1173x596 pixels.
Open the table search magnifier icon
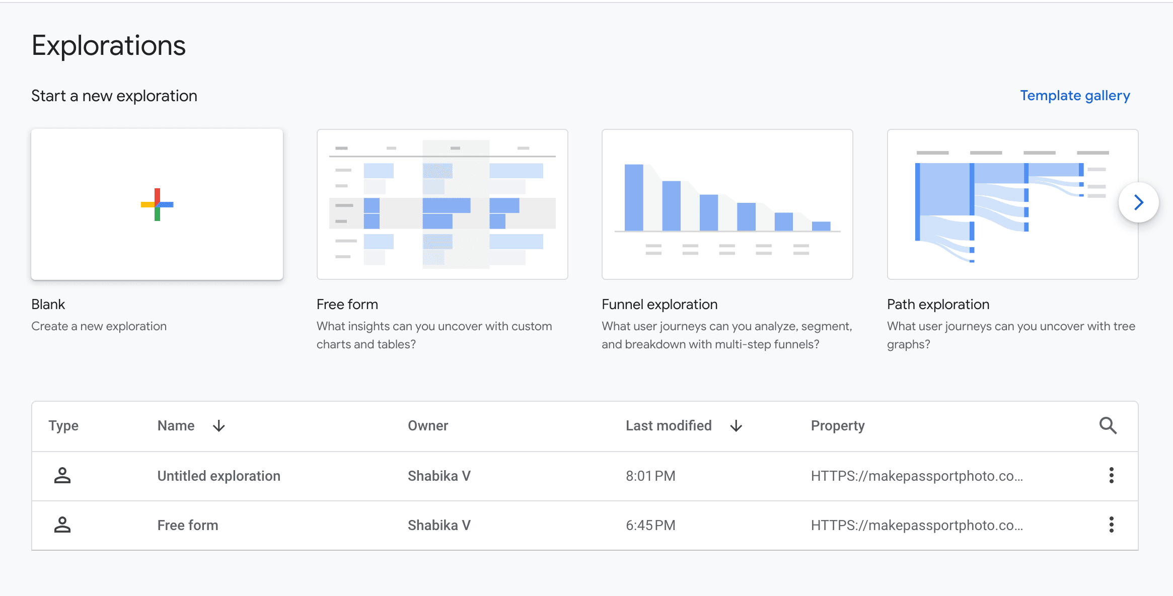point(1108,426)
